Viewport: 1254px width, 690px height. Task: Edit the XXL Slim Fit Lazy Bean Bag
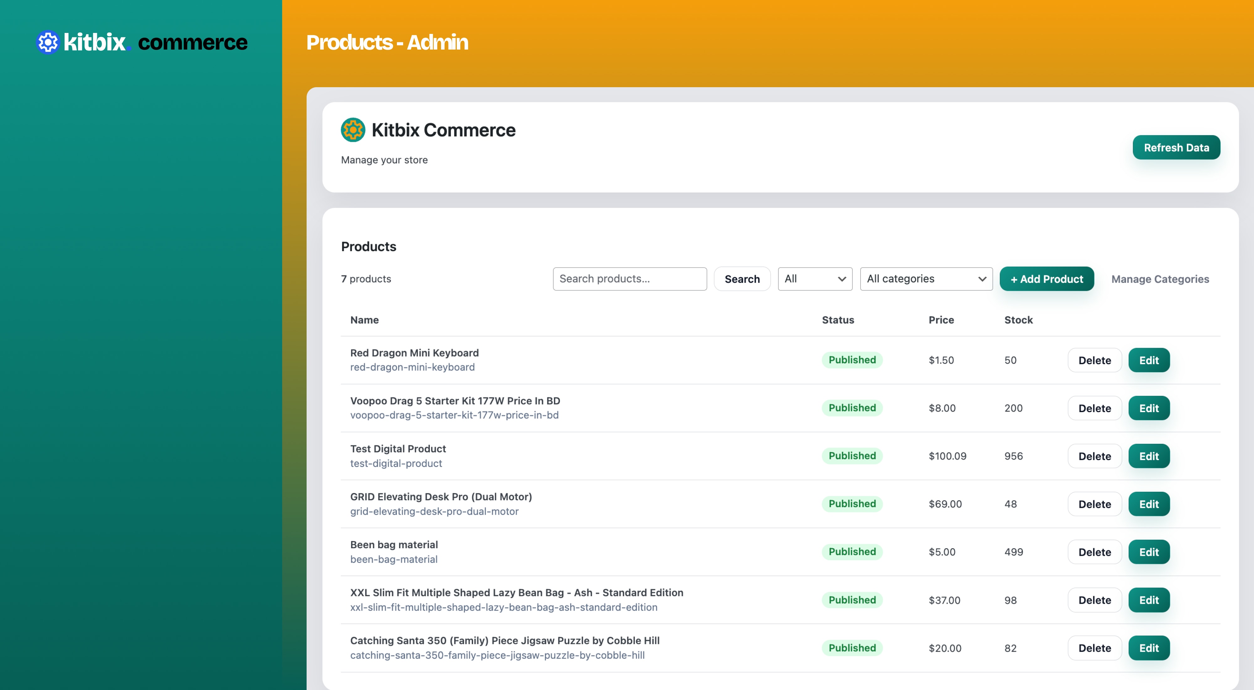pyautogui.click(x=1148, y=600)
